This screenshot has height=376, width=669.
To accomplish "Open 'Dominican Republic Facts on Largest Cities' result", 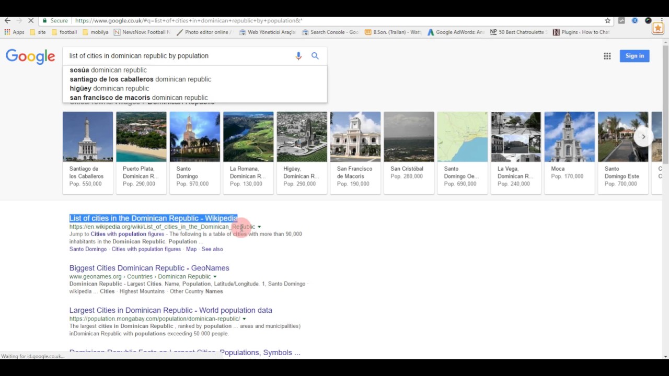I will click(x=184, y=352).
